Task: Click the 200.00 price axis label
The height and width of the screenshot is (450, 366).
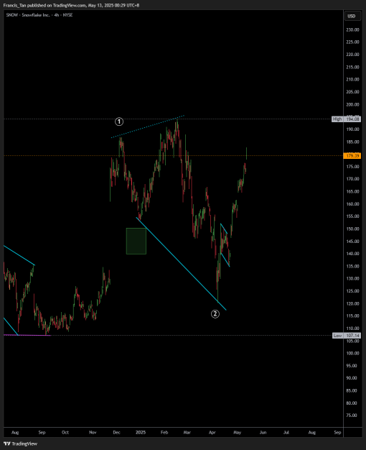Action: [x=353, y=104]
